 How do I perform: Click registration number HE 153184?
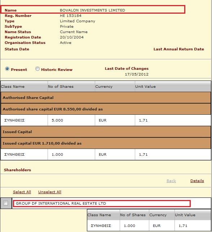(71, 16)
